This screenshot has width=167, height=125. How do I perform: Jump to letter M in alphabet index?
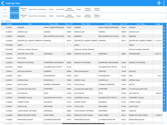[164, 67]
